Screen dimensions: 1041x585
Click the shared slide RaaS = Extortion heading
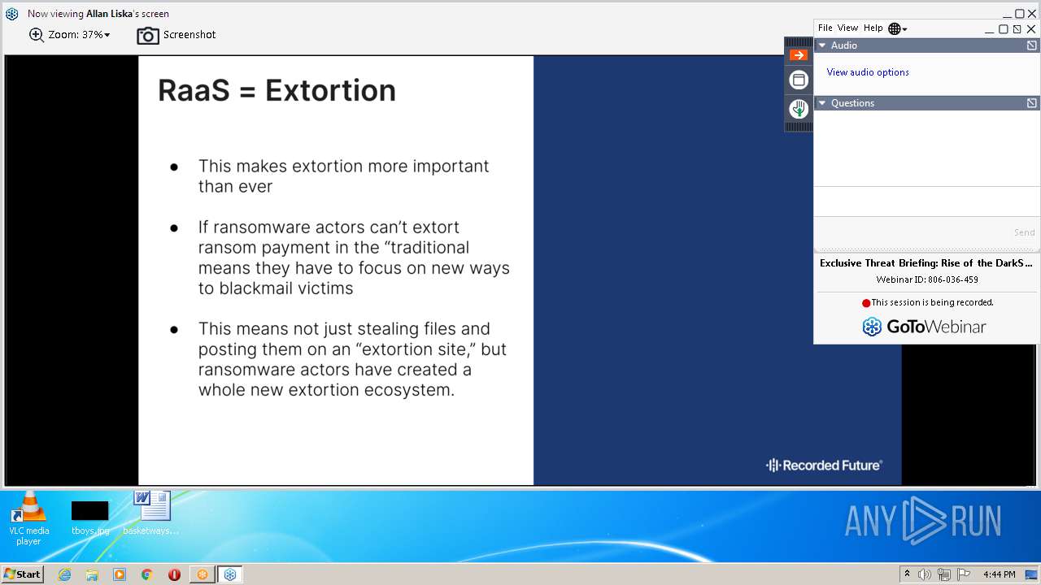277,90
